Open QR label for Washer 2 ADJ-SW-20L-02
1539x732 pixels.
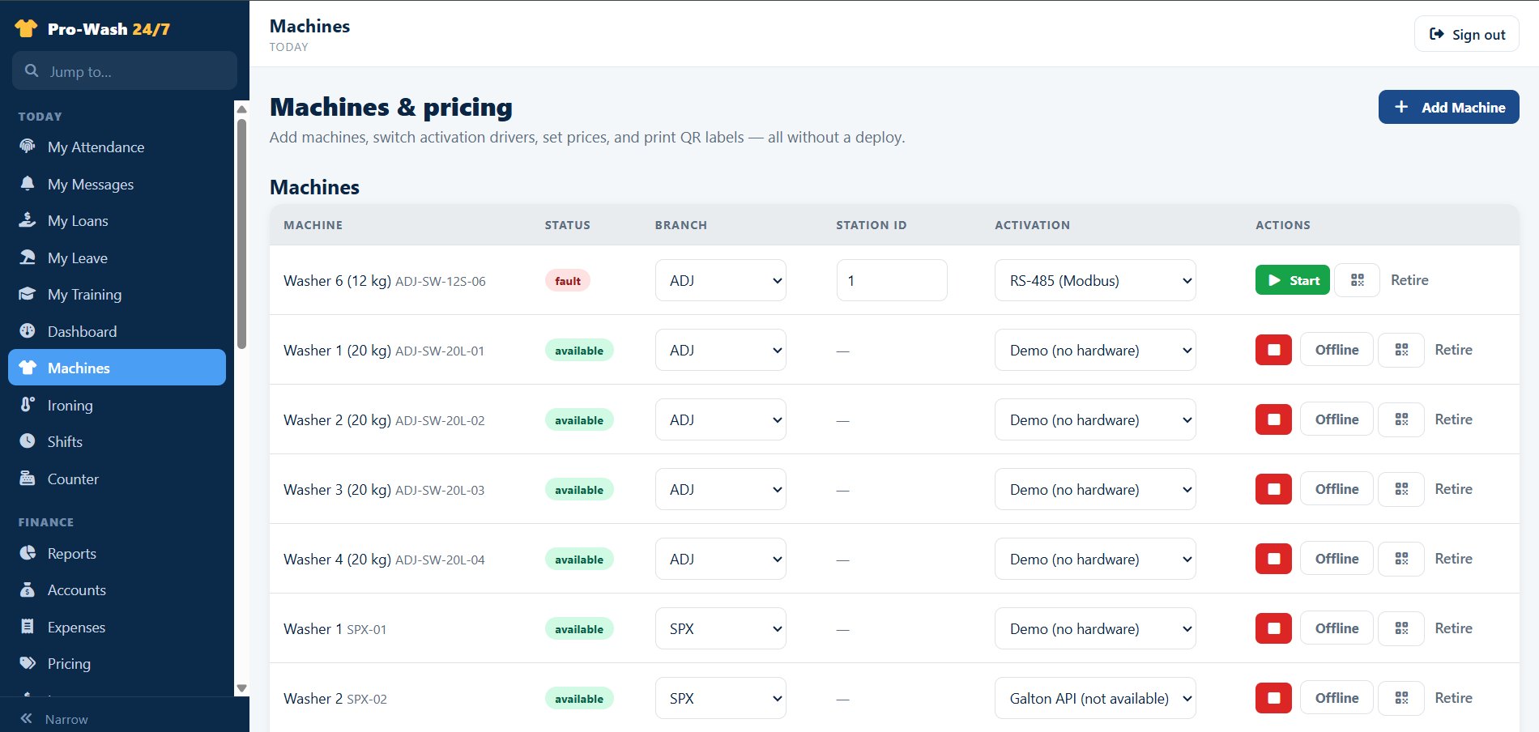(1401, 419)
